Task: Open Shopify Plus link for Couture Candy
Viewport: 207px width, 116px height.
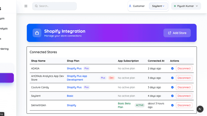Action: pos(74,87)
